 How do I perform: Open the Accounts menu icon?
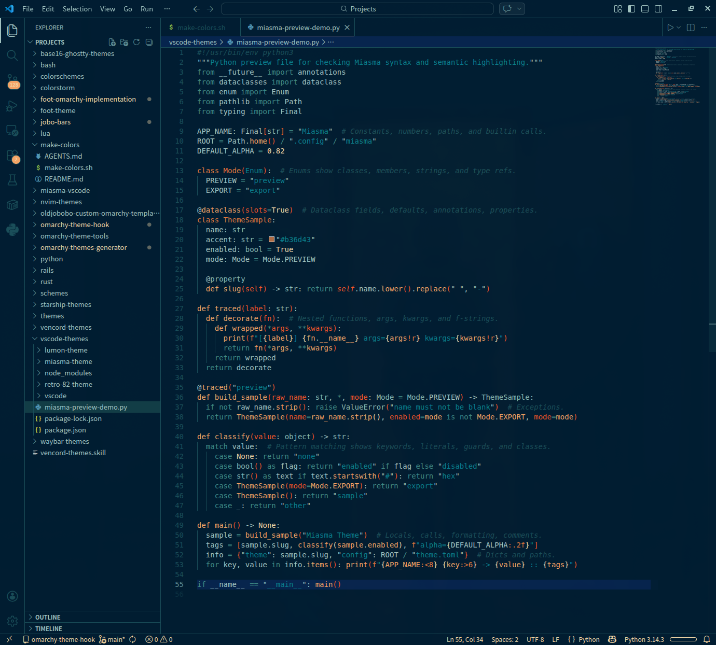tap(12, 596)
